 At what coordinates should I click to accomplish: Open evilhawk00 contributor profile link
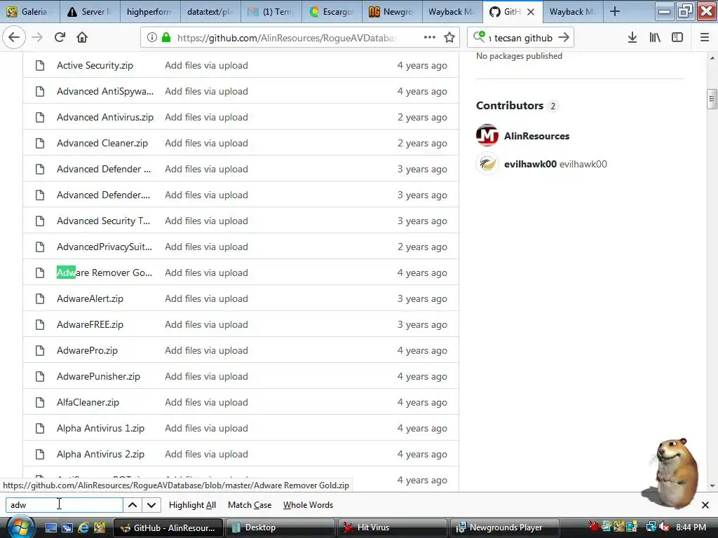coord(530,164)
